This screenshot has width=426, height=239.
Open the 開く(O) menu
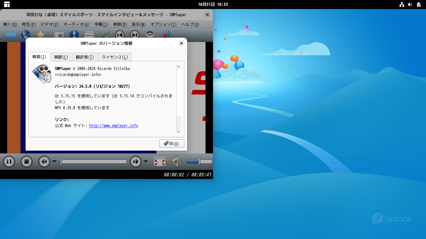click(x=10, y=24)
